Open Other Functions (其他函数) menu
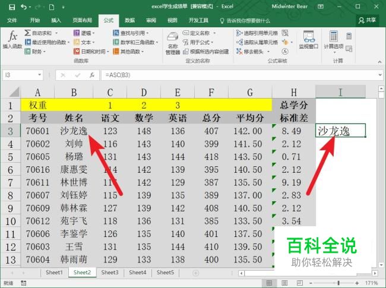 click(x=128, y=52)
